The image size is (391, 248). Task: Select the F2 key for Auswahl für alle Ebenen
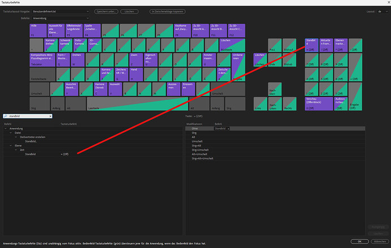56,31
